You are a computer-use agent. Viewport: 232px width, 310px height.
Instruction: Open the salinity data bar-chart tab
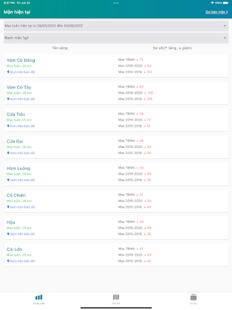tap(39, 297)
